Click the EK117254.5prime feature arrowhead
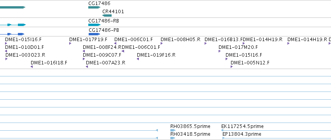331x140 pixels. (x=222, y=130)
